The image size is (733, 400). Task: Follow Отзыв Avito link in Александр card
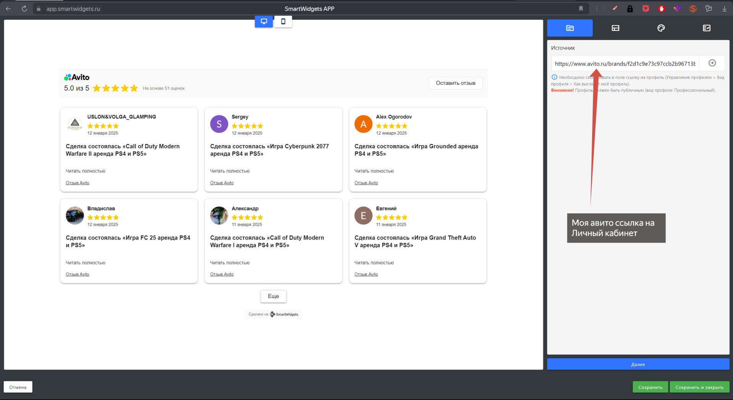[222, 274]
